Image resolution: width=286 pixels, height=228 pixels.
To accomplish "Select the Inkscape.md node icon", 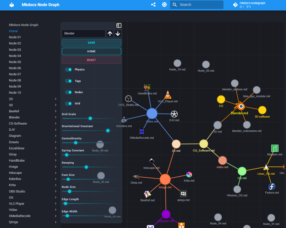I will pos(152,162).
